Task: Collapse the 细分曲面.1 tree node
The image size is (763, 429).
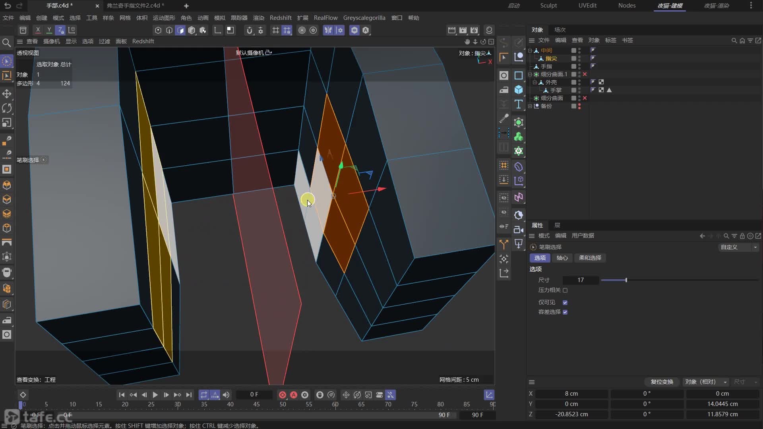Action: click(x=530, y=74)
